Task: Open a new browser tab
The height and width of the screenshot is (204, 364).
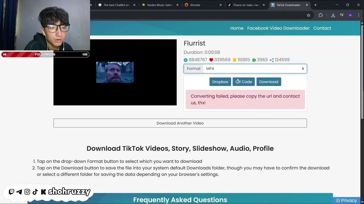Action: point(315,5)
